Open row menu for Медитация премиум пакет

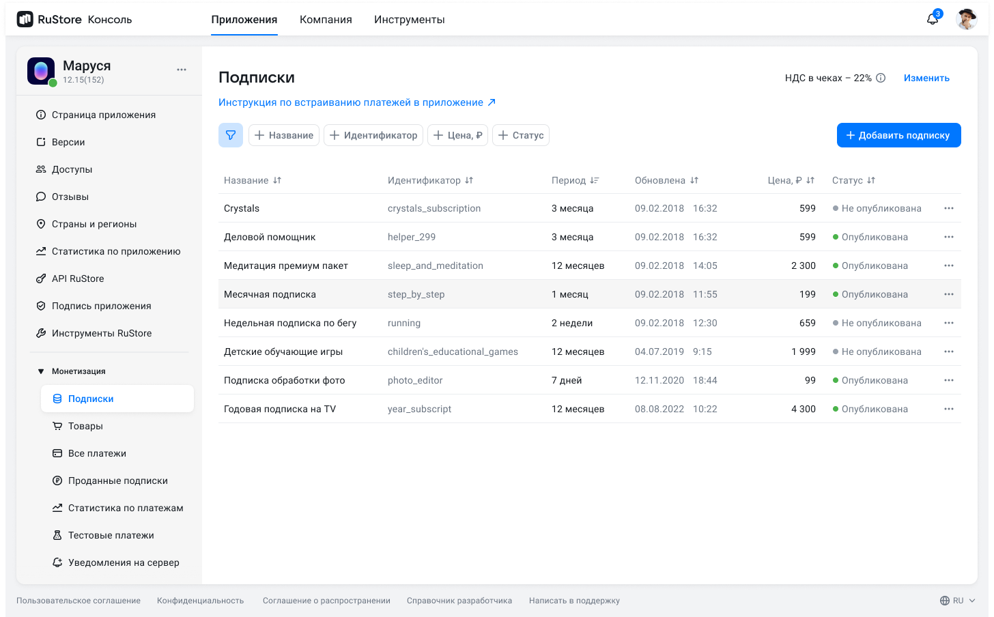click(x=949, y=266)
